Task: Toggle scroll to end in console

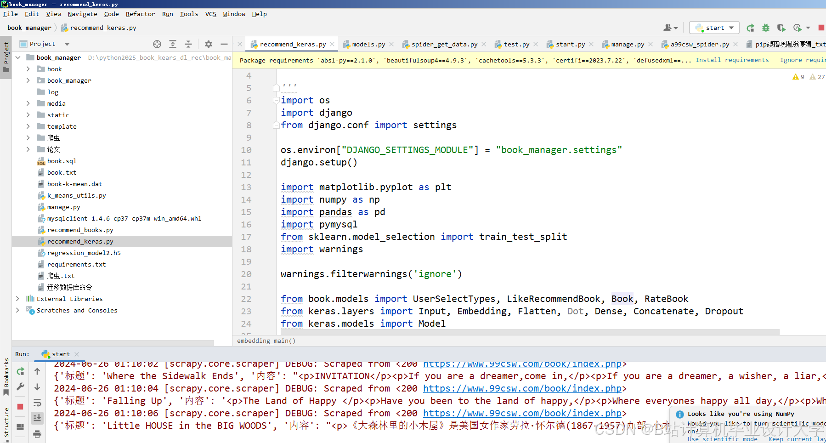Action: coord(37,418)
